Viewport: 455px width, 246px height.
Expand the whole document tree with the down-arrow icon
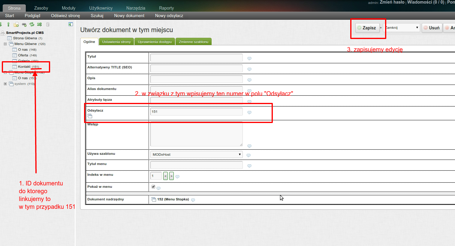tap(1, 24)
